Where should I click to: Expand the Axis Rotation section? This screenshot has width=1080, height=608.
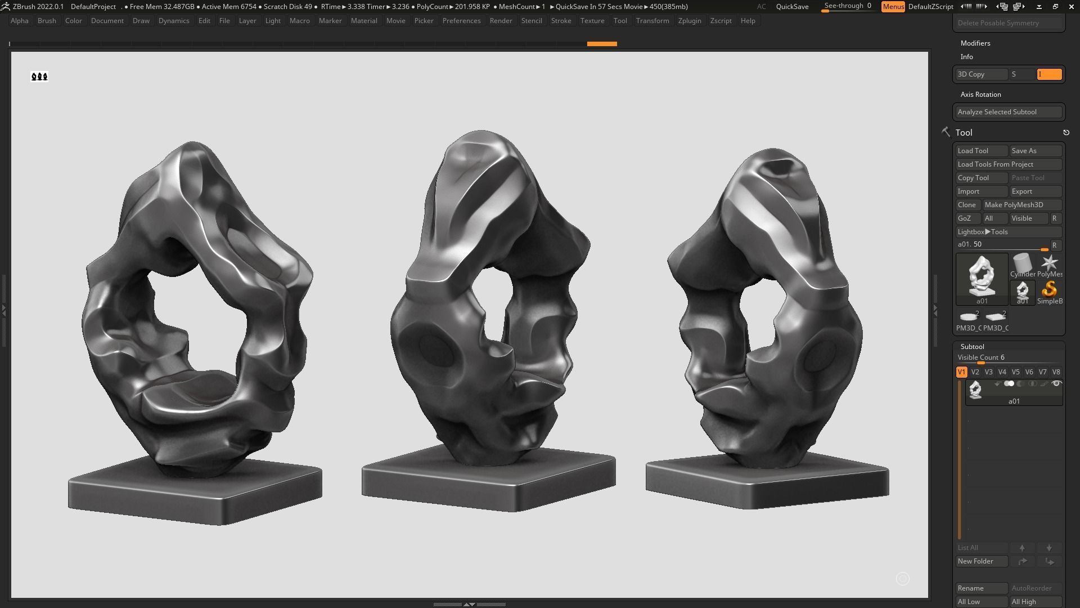tap(980, 95)
